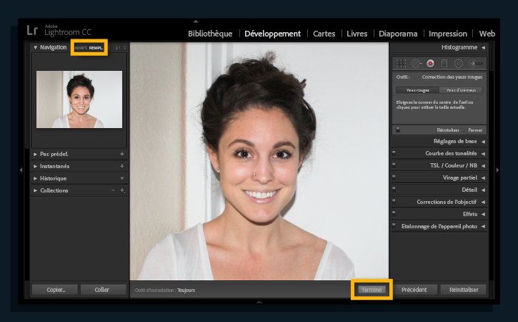Toggle Etalonnage de l'appareil photo switch
518x322 pixels.
tap(394, 225)
